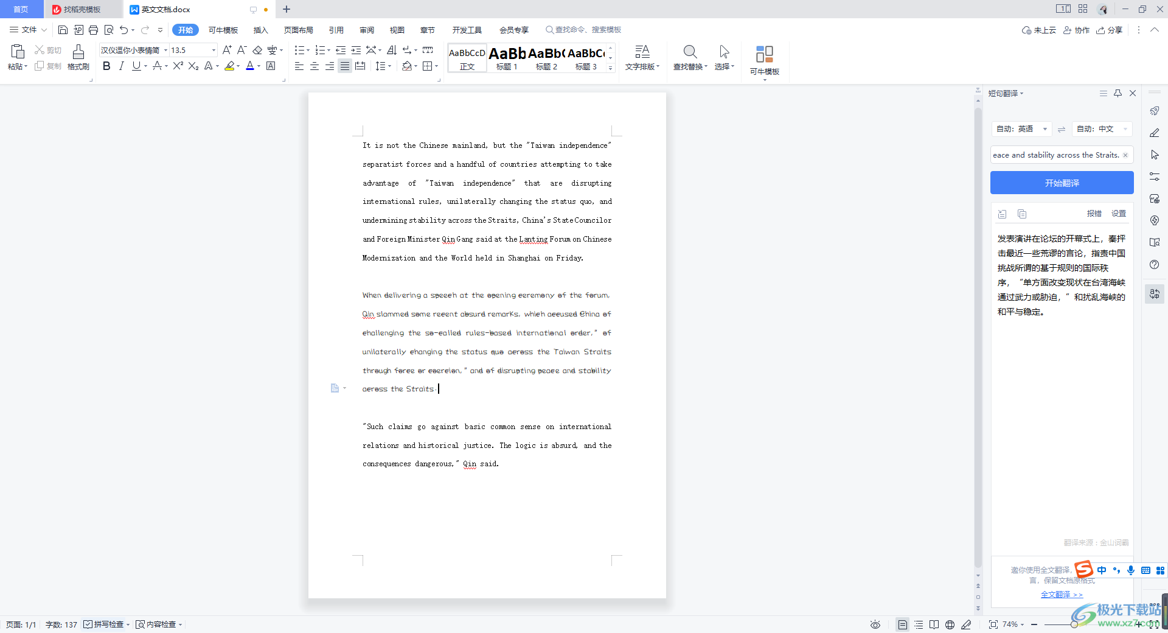Switch to page layout view
Screen dimensions: 1168x633
pyautogui.click(x=903, y=624)
